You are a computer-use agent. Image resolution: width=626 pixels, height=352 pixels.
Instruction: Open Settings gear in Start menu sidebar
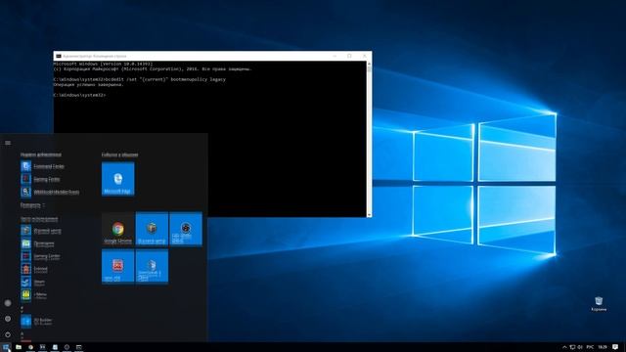coord(8,319)
